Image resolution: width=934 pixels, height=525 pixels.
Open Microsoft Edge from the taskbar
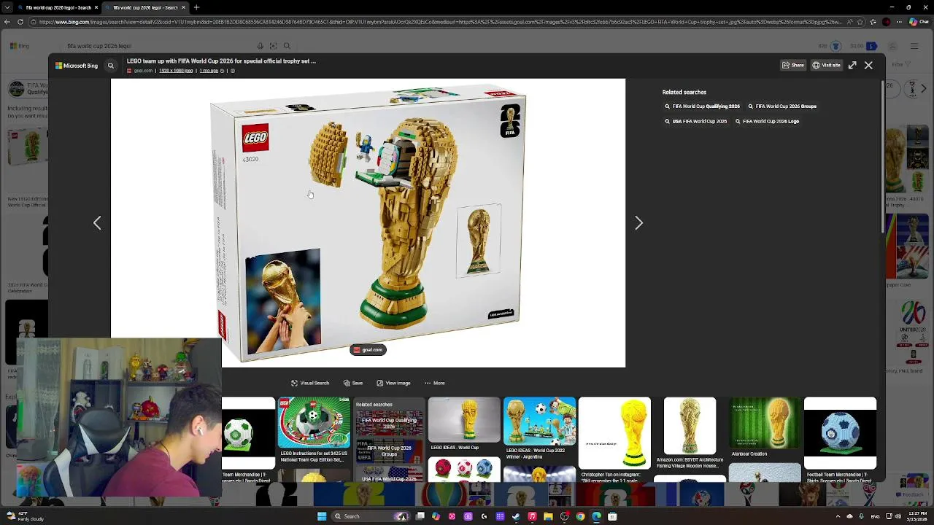click(596, 516)
